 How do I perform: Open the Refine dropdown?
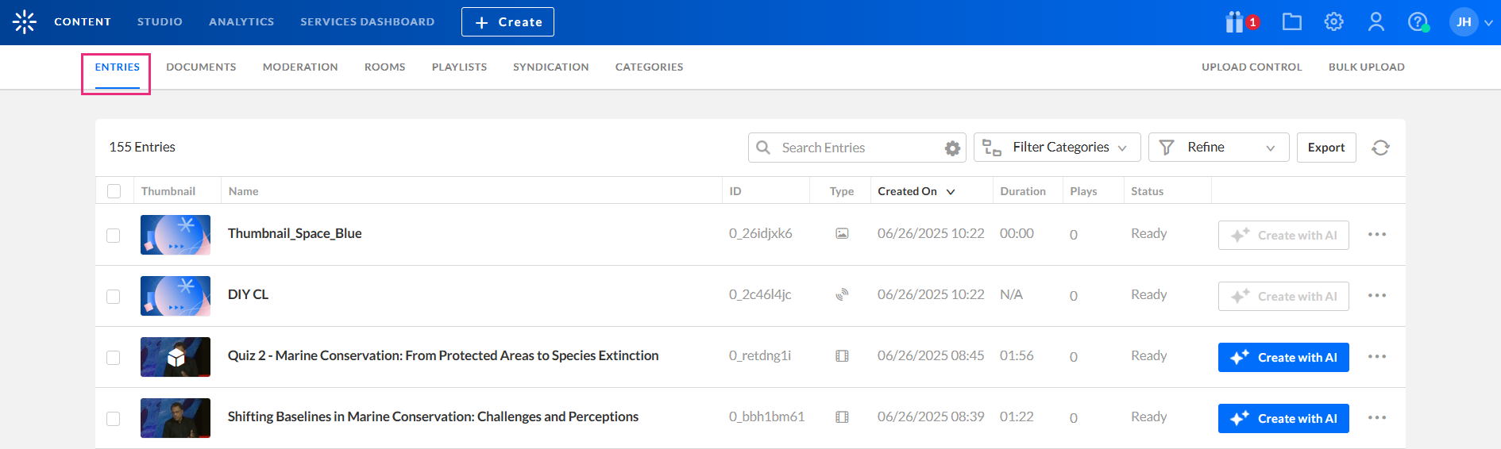pyautogui.click(x=1218, y=148)
